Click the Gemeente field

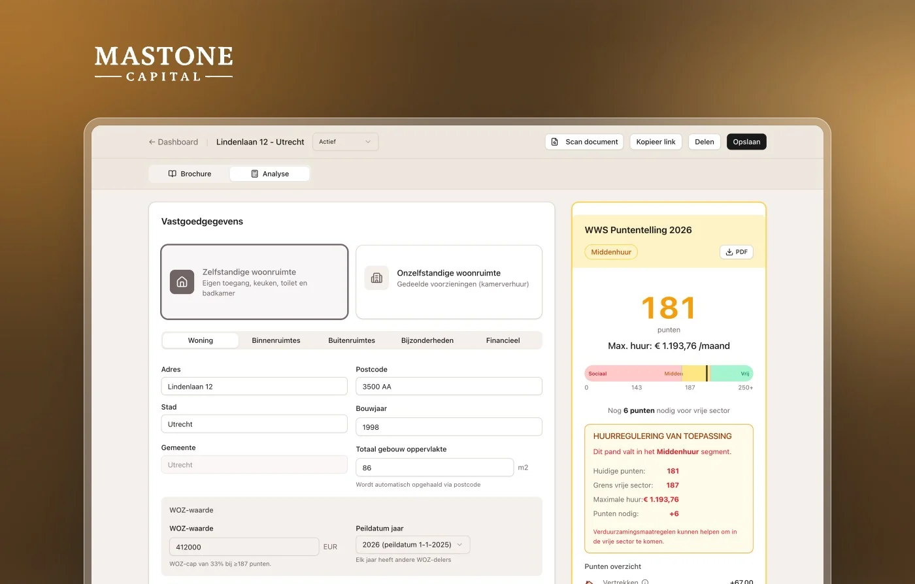point(254,464)
